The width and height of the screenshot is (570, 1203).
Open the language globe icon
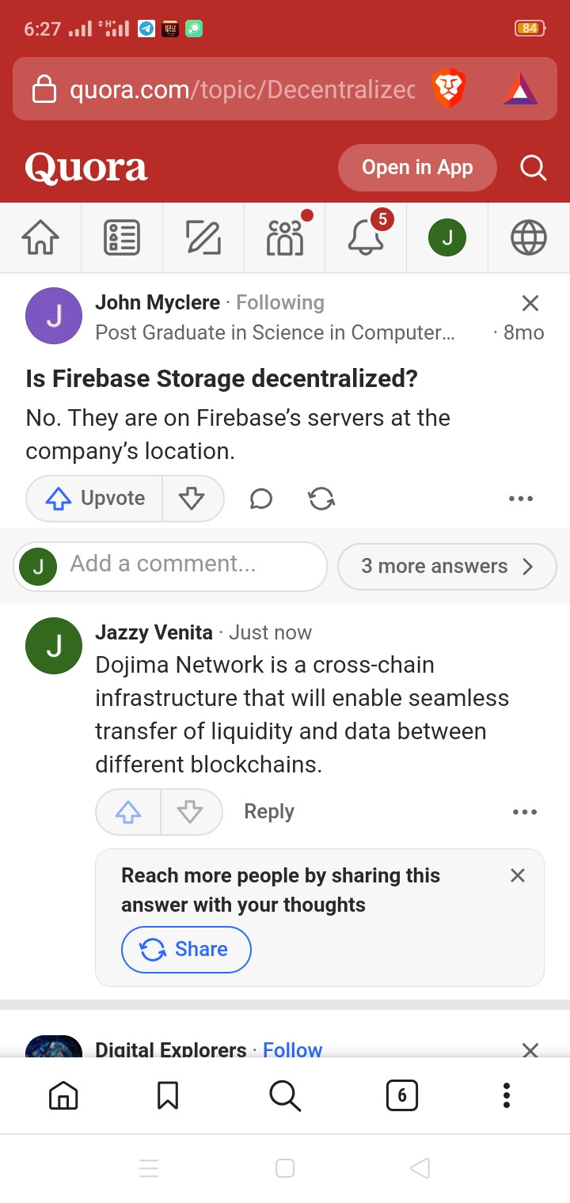(529, 237)
